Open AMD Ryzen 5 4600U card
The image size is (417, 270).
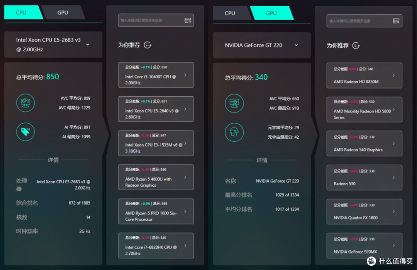pyautogui.click(x=156, y=177)
